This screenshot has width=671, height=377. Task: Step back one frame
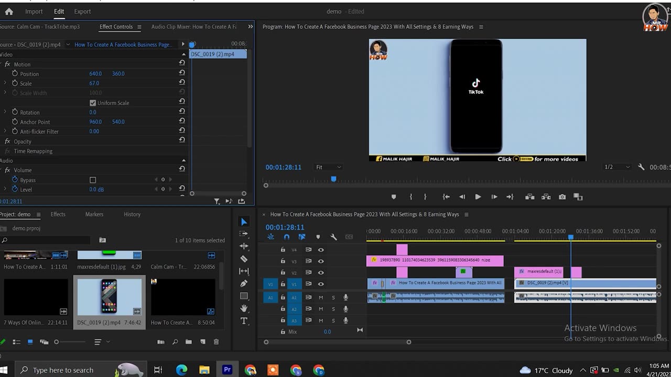tap(462, 197)
